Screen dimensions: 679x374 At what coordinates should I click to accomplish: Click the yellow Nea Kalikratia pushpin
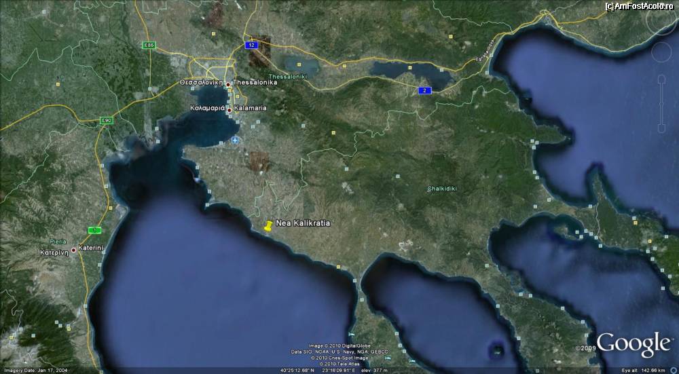point(268,226)
